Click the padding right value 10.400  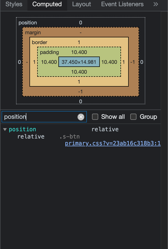click(109, 62)
